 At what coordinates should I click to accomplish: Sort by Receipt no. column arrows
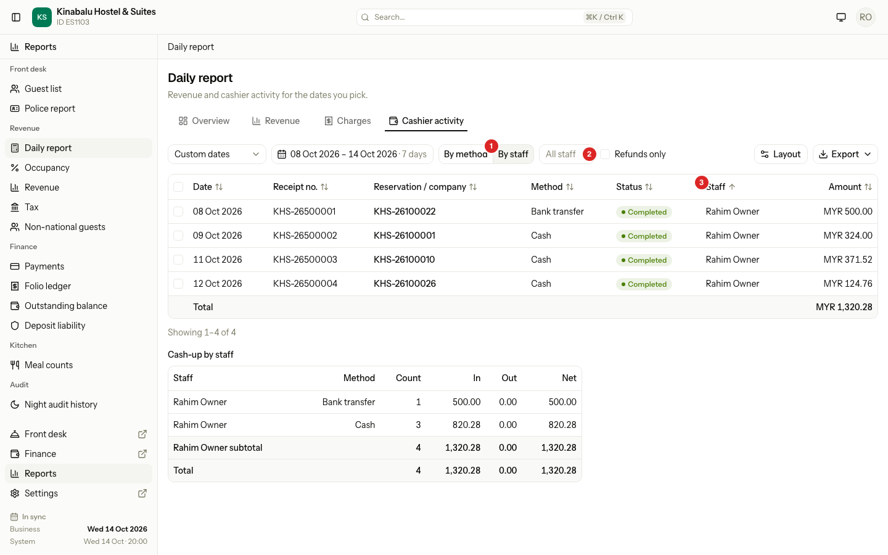[324, 187]
